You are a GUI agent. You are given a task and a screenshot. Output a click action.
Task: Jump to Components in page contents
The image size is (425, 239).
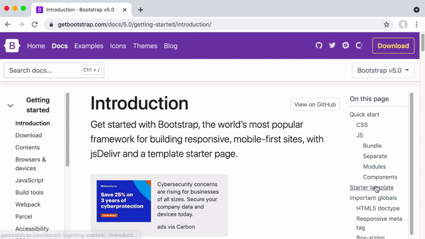click(x=380, y=177)
